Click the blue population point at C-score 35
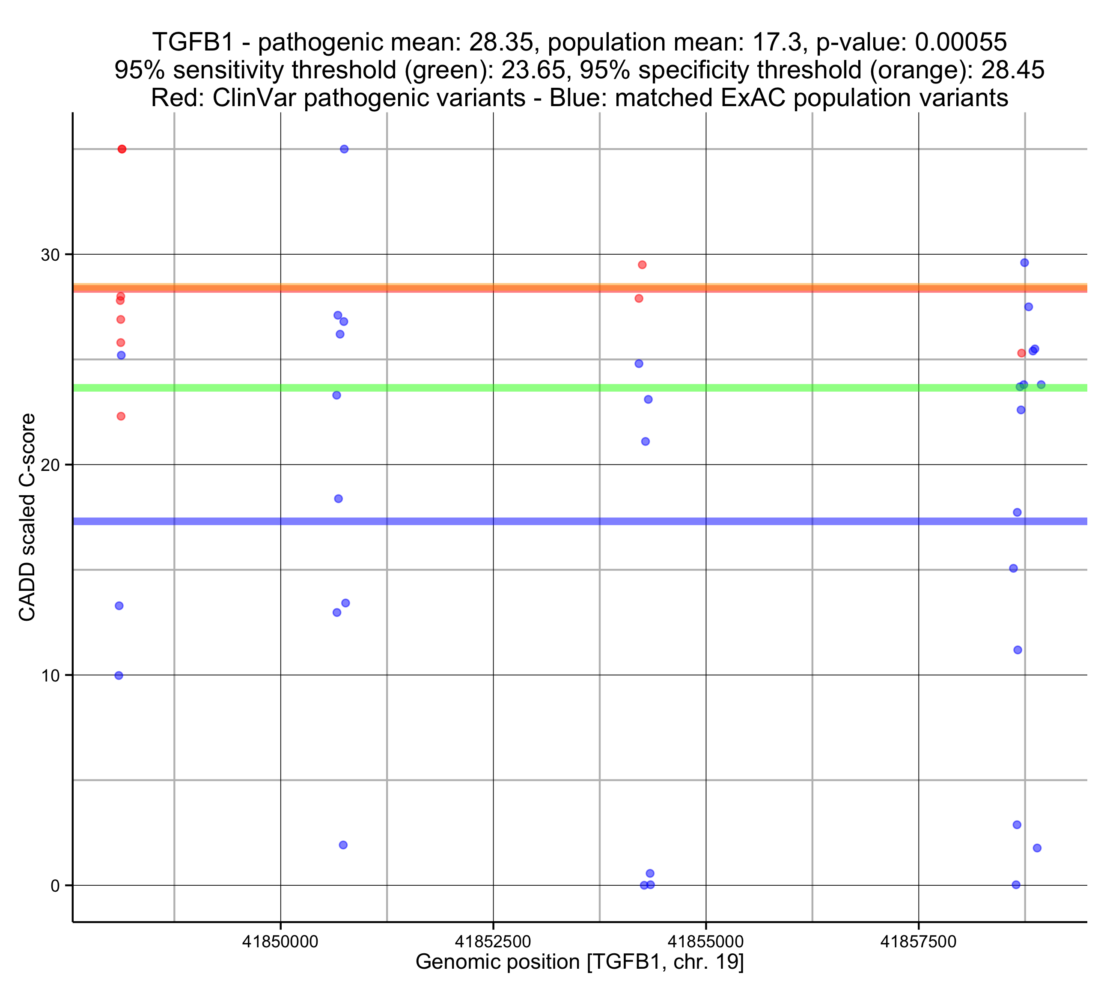This screenshot has width=1113, height=988. [x=344, y=149]
